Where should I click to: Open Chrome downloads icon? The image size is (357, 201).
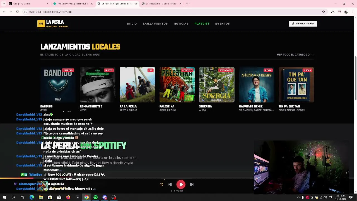333,12
